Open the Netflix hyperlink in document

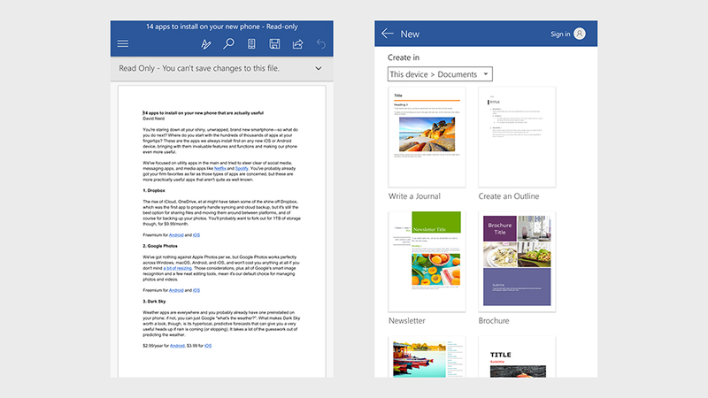(x=219, y=168)
